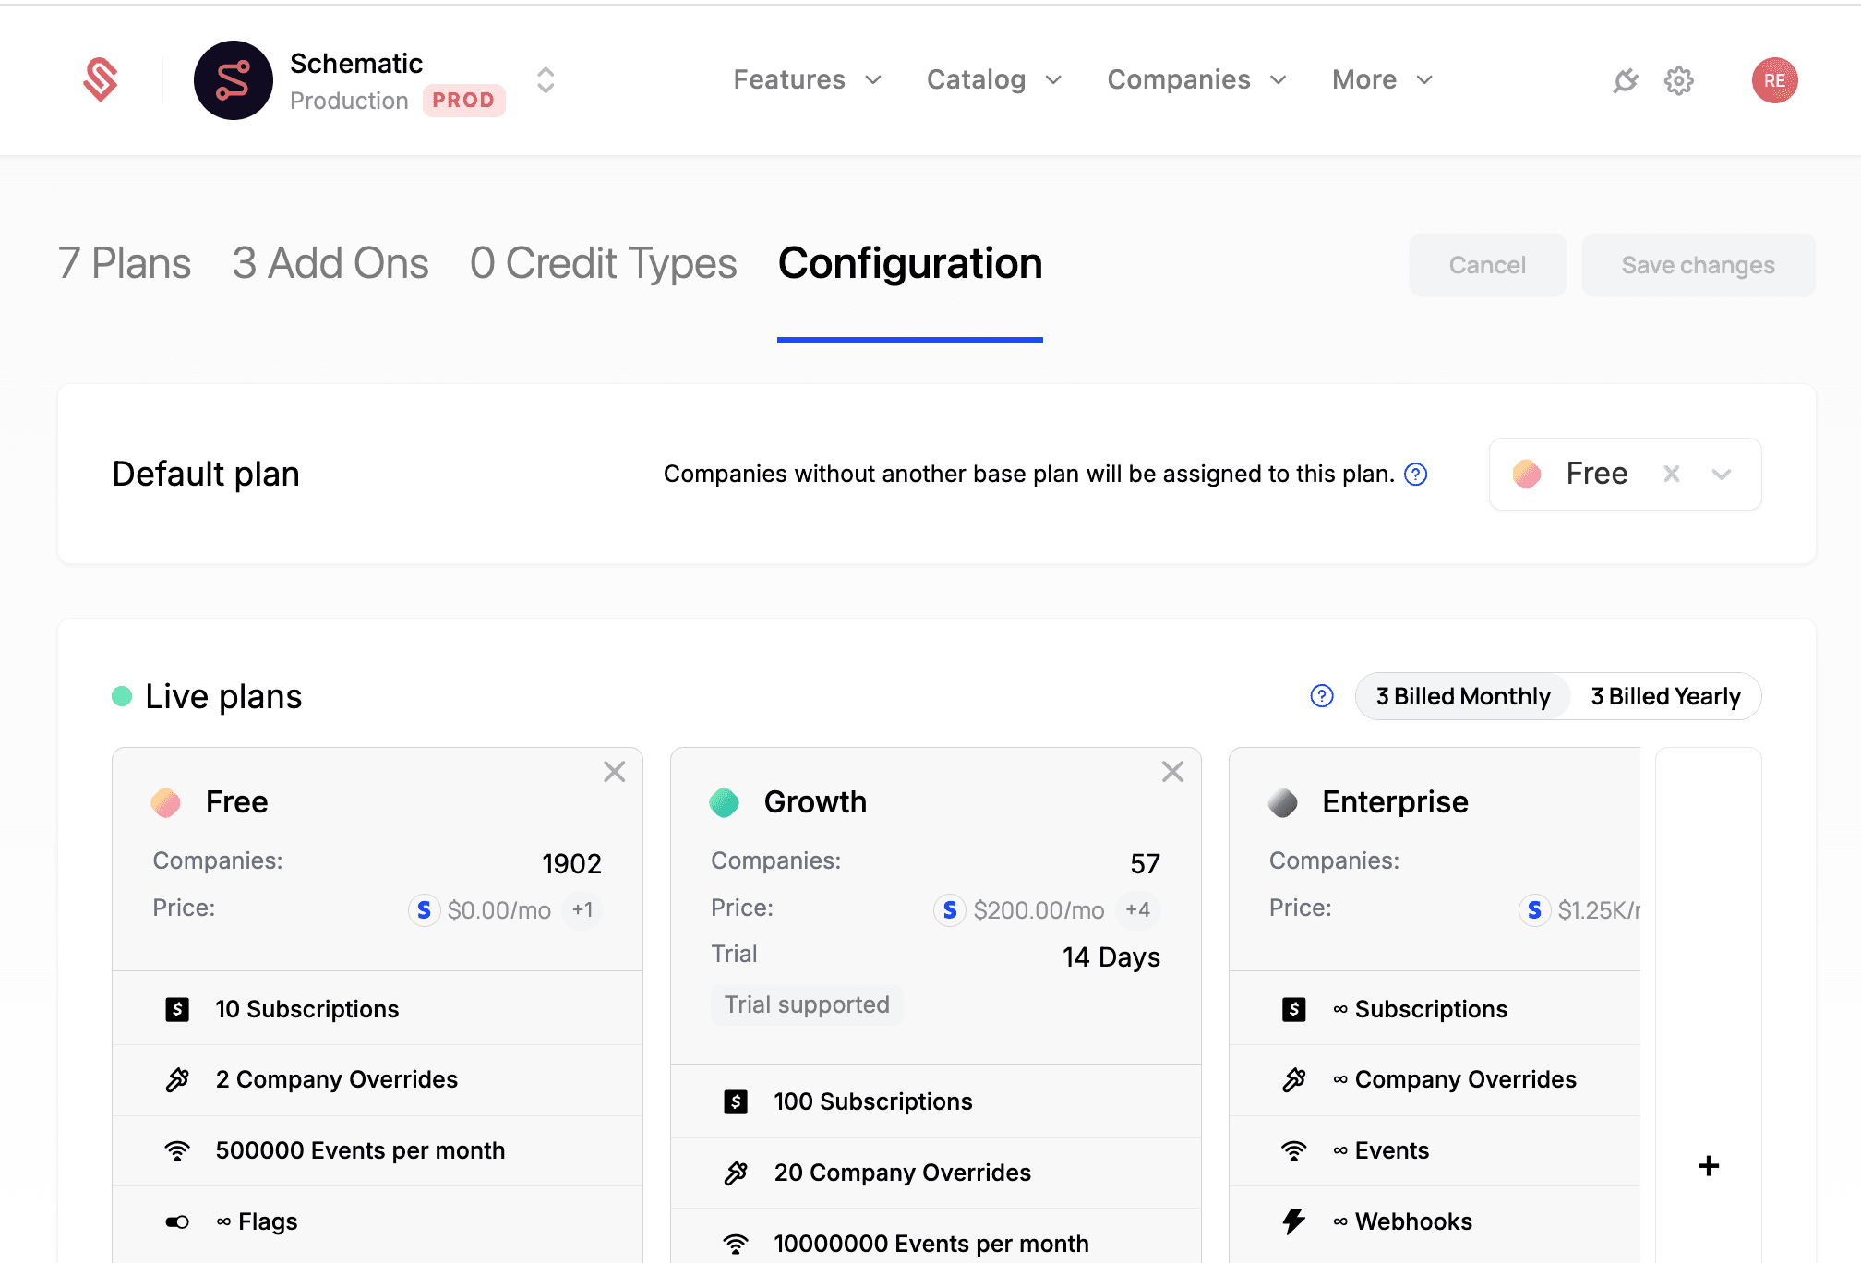This screenshot has height=1263, width=1861.
Task: Expand the environment switcher arrows
Action: coord(546,80)
